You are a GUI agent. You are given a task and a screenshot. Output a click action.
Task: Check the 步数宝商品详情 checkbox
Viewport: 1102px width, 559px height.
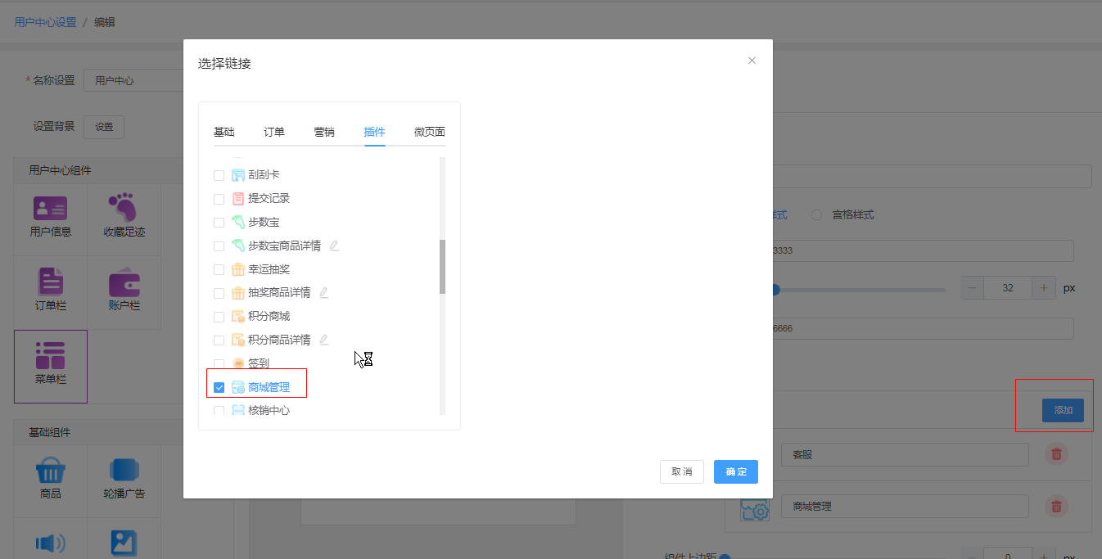pos(219,246)
